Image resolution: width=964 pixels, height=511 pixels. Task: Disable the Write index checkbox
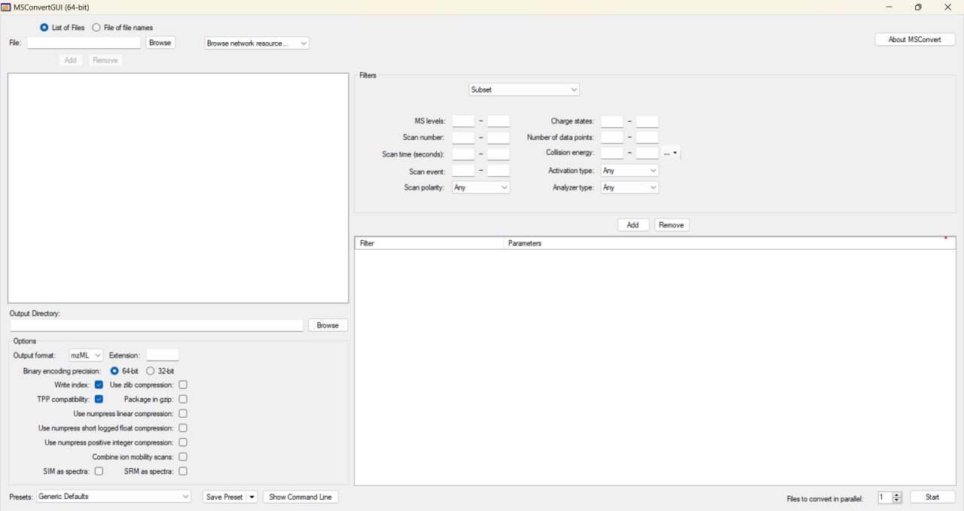tap(99, 385)
